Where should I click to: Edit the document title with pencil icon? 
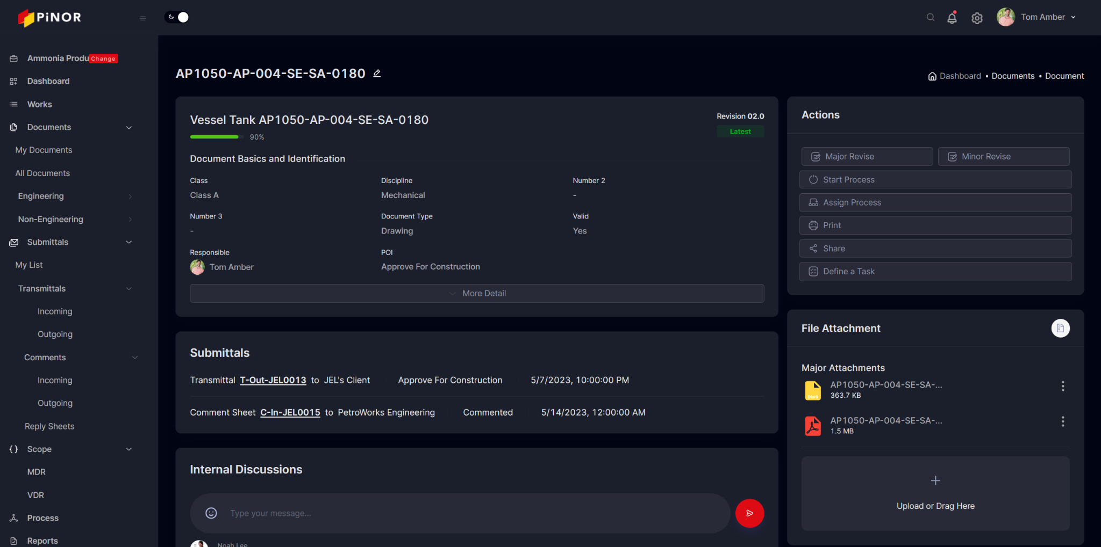[x=377, y=74]
